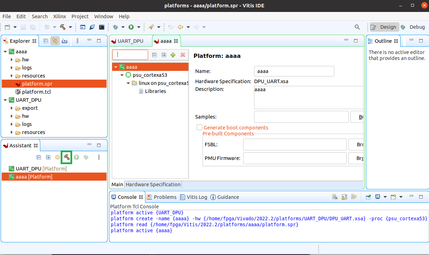Close the aaaa editor tab
The image size is (429, 255).
176,41
